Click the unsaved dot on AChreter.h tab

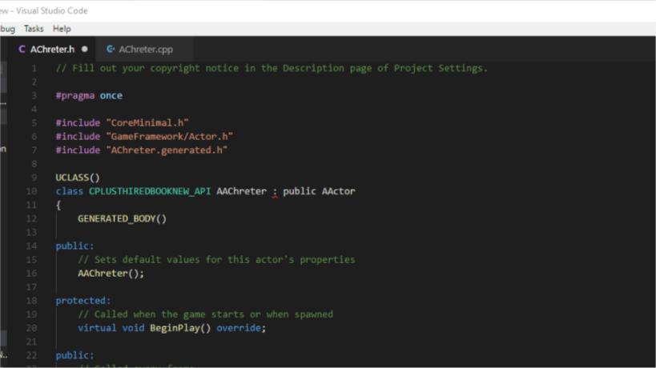(x=85, y=50)
